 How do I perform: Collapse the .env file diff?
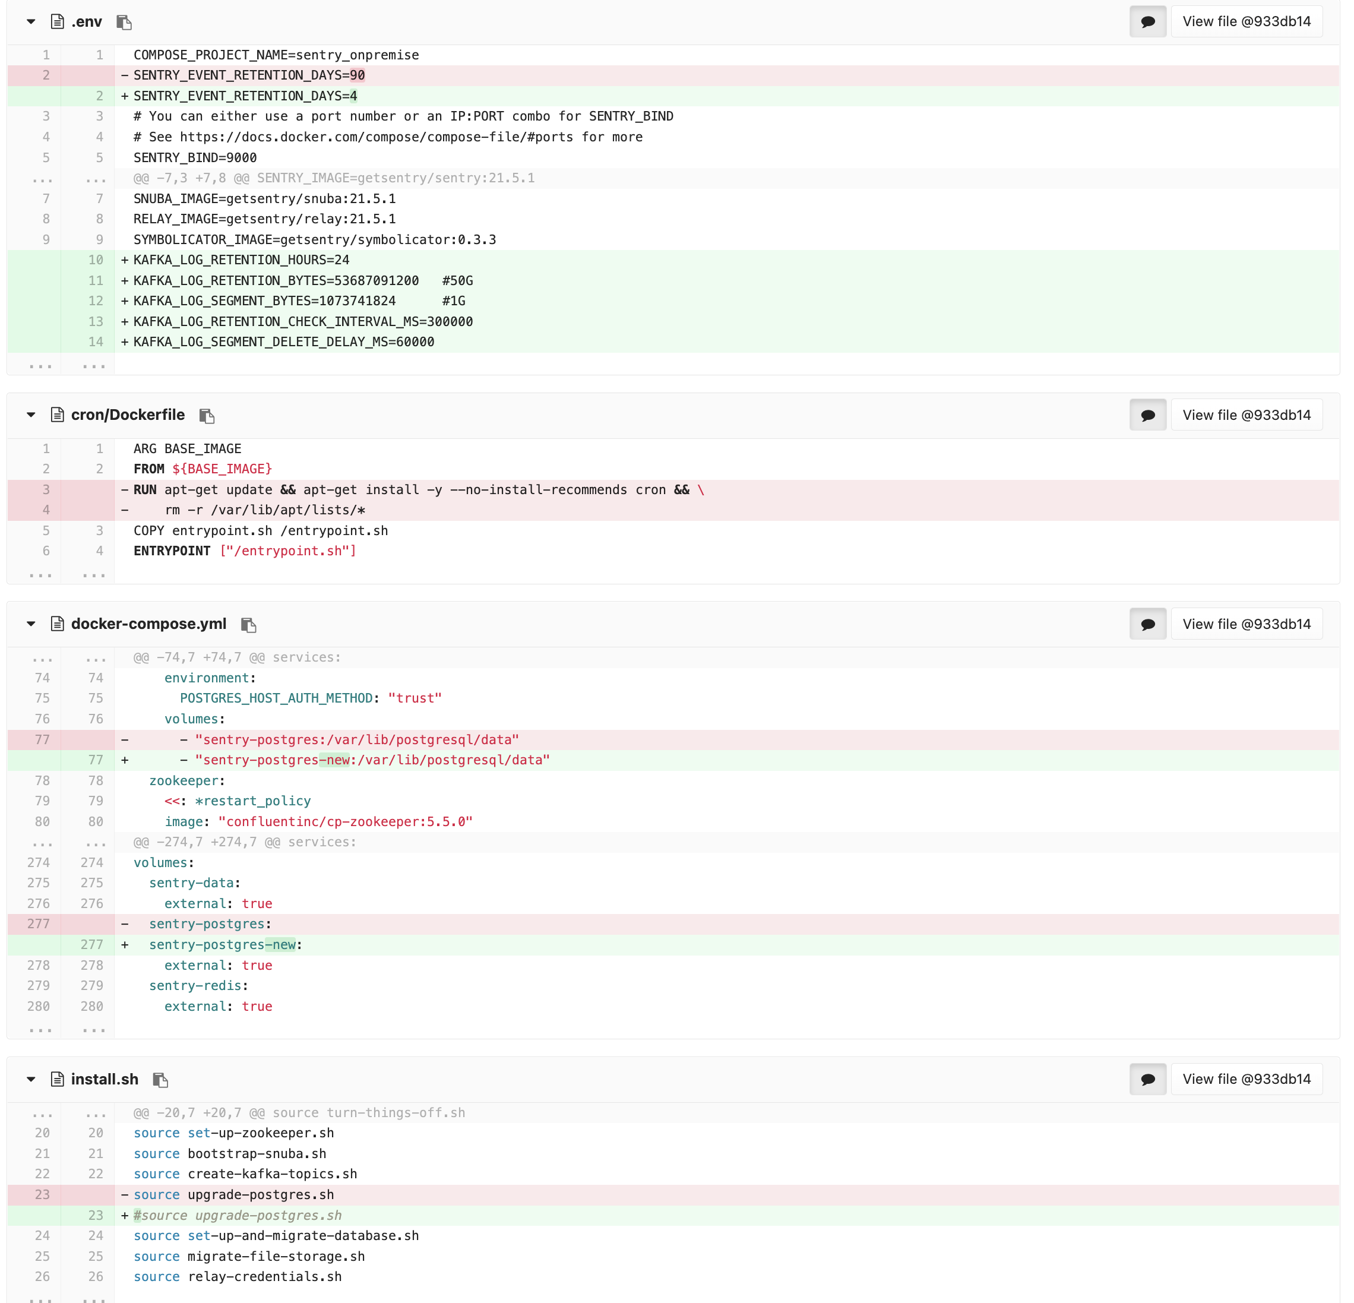30,21
